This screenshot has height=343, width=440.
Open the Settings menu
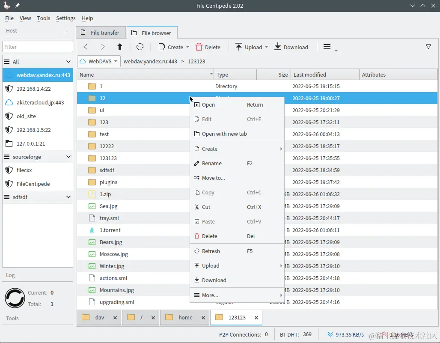65,18
